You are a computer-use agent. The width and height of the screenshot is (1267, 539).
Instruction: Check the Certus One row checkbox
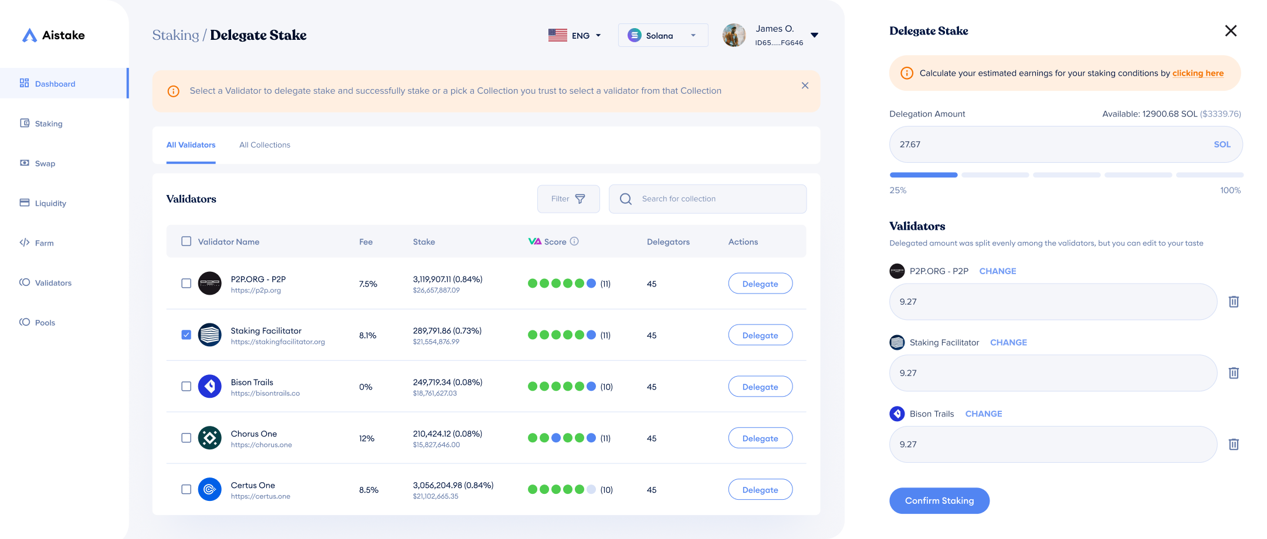point(186,490)
